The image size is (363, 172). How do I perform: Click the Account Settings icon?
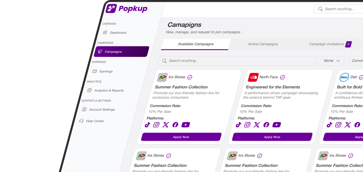coord(84,109)
